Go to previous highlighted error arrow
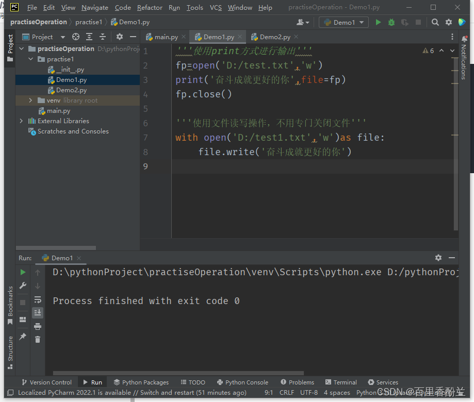Screen dimensions: 474x402 (442, 51)
